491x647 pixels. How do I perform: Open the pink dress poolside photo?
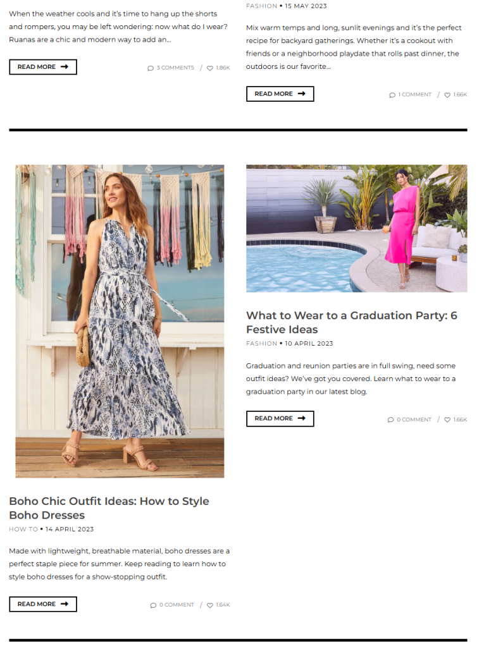[357, 229]
